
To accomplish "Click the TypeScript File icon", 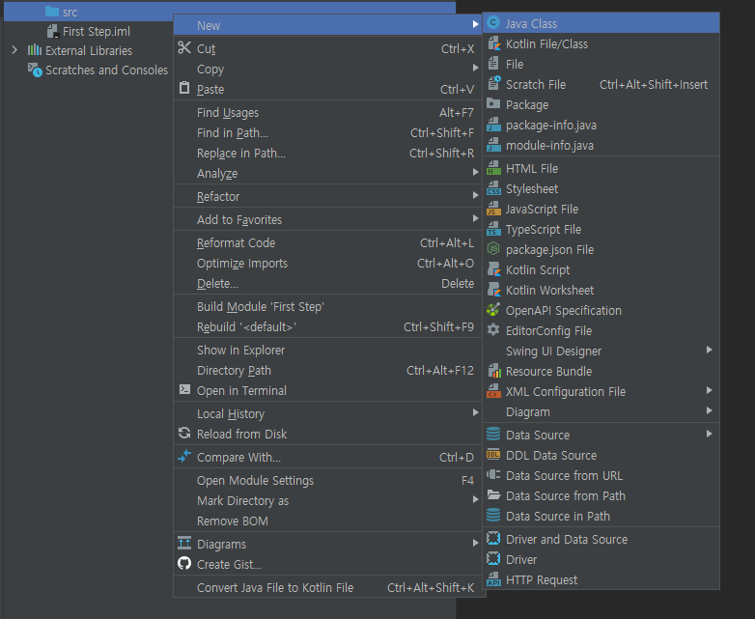I will pyautogui.click(x=493, y=228).
